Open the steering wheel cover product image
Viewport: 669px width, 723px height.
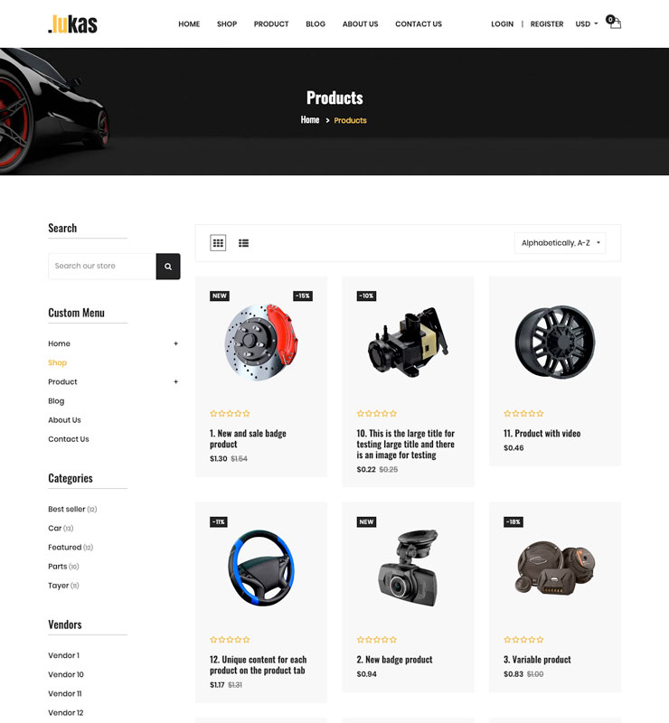[x=261, y=568]
